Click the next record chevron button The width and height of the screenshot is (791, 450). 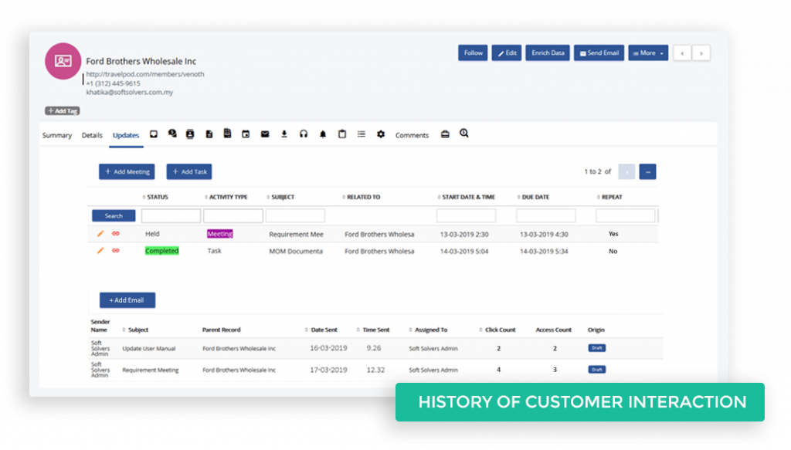pyautogui.click(x=701, y=52)
